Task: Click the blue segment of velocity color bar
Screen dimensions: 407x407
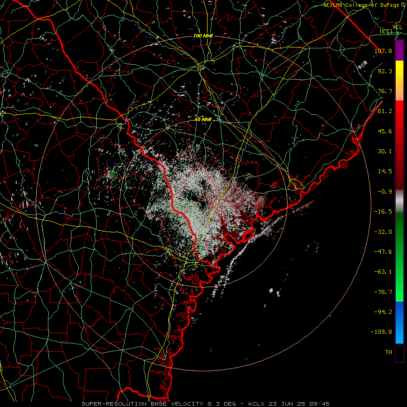Action: [x=399, y=322]
